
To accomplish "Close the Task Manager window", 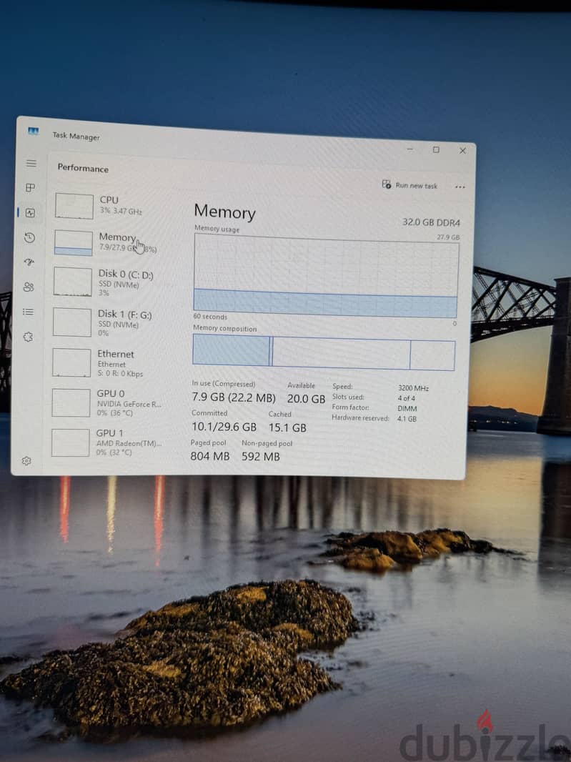I will tap(462, 151).
